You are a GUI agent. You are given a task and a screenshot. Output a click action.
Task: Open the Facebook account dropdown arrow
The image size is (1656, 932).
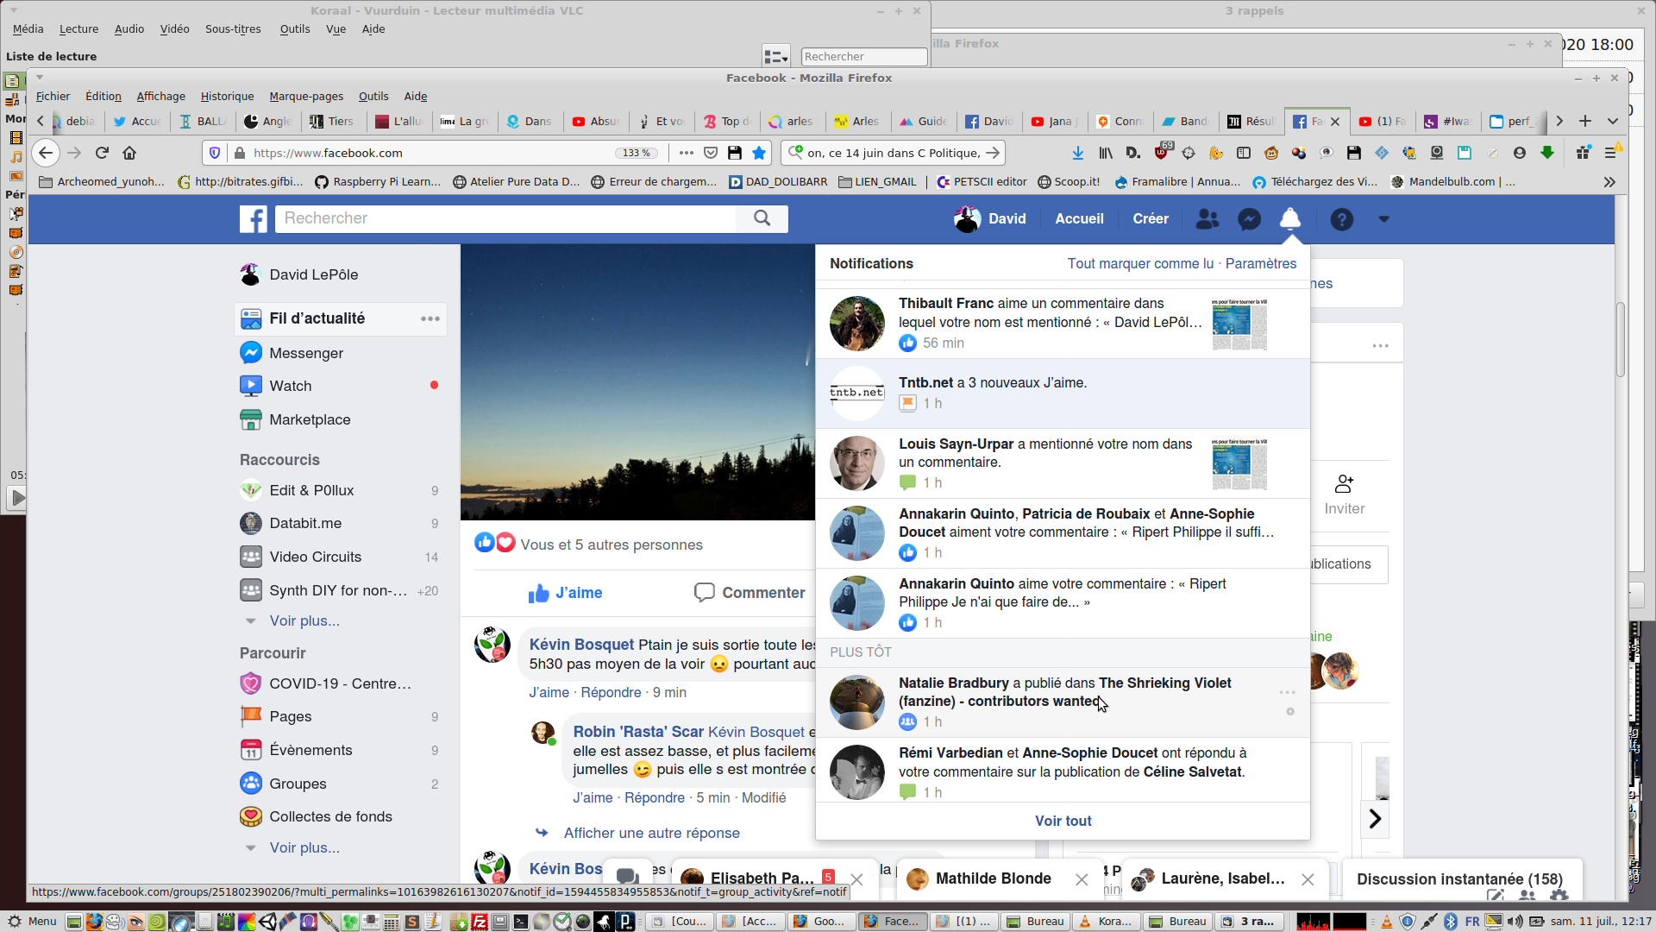[x=1383, y=219]
